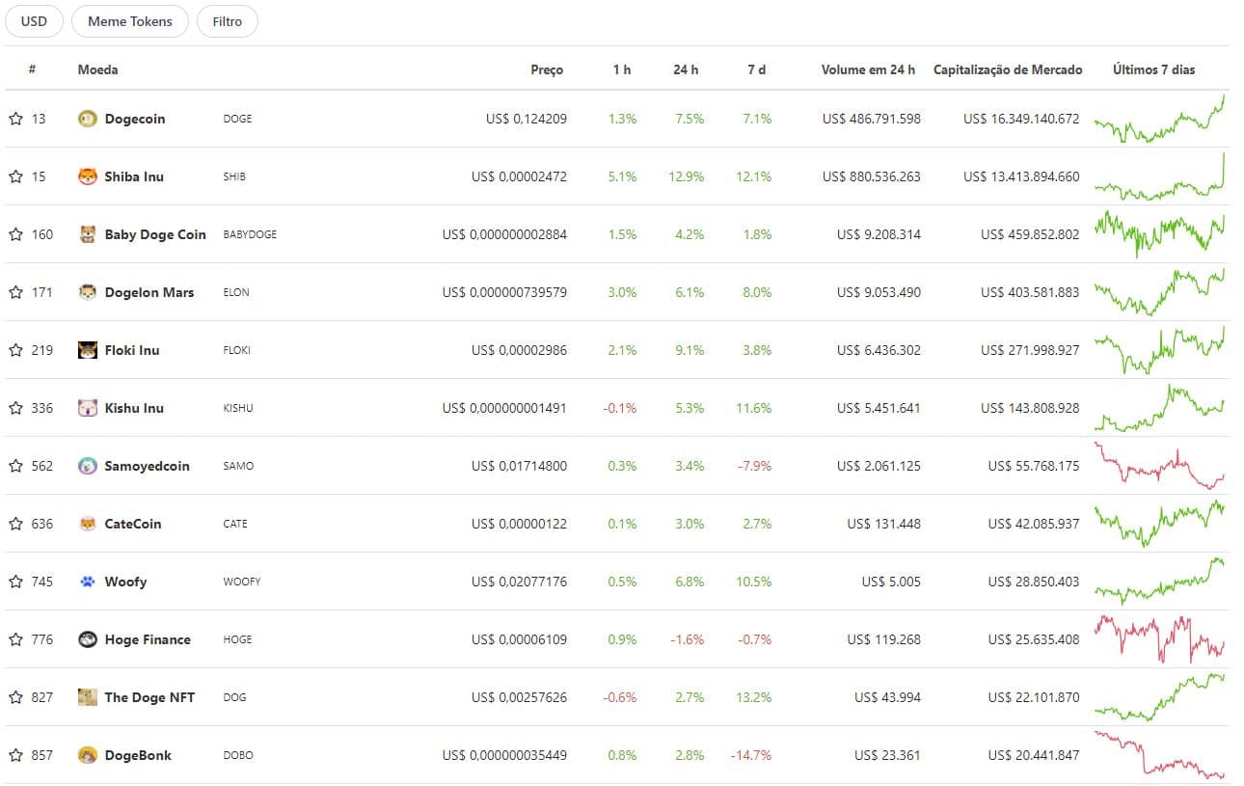Sort by the 1 h column
The width and height of the screenshot is (1244, 786).
pyautogui.click(x=622, y=69)
